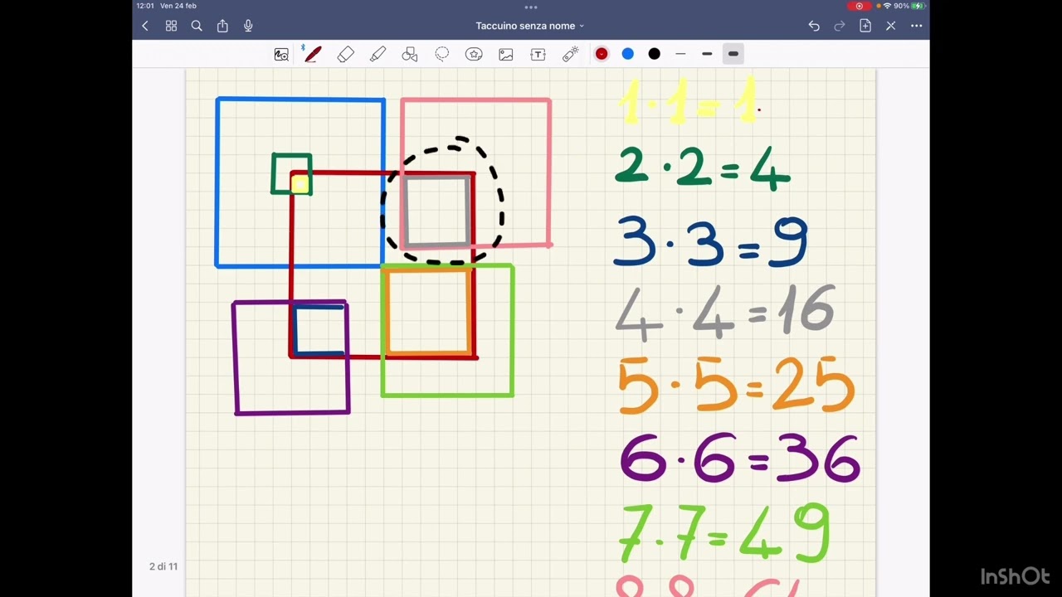Screen dimensions: 1062x597
Task: Undo the last stroke
Action: coord(814,26)
